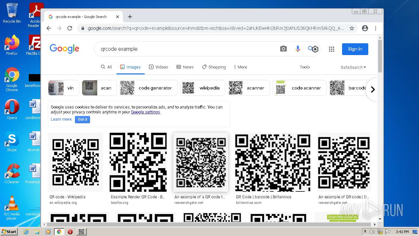
Task: Open Google Chrome desktop shortcut
Action: (12, 80)
